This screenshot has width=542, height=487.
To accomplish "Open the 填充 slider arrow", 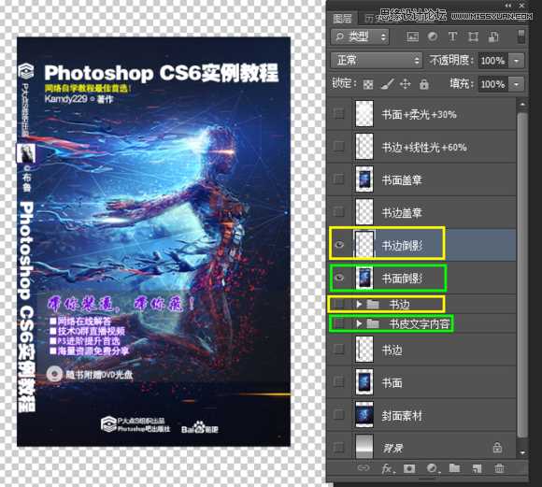I will click(517, 84).
